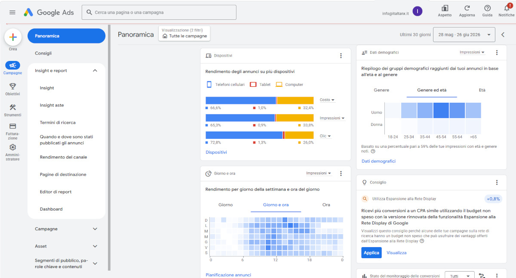Click the Applica button

tap(372, 253)
